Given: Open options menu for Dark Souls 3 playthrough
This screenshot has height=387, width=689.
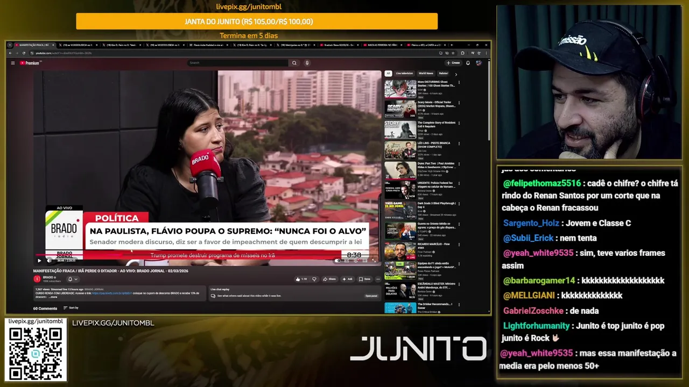Looking at the screenshot, I should coord(459,204).
